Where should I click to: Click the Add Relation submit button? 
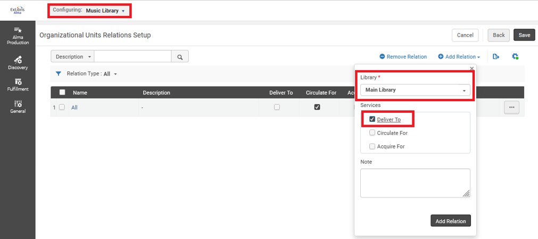(x=451, y=221)
